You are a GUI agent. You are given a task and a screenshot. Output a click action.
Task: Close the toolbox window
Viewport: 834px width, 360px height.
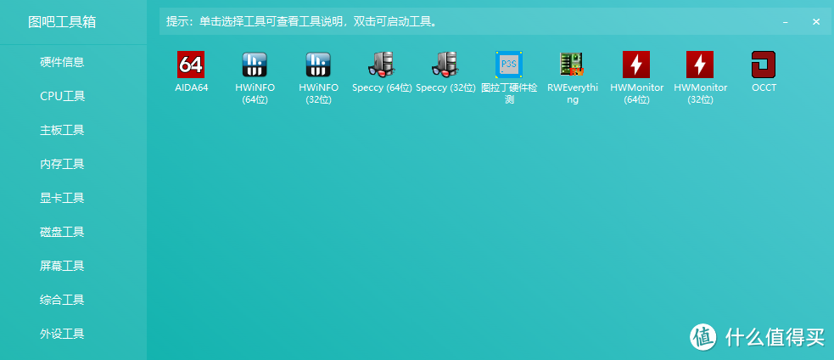pyautogui.click(x=816, y=22)
